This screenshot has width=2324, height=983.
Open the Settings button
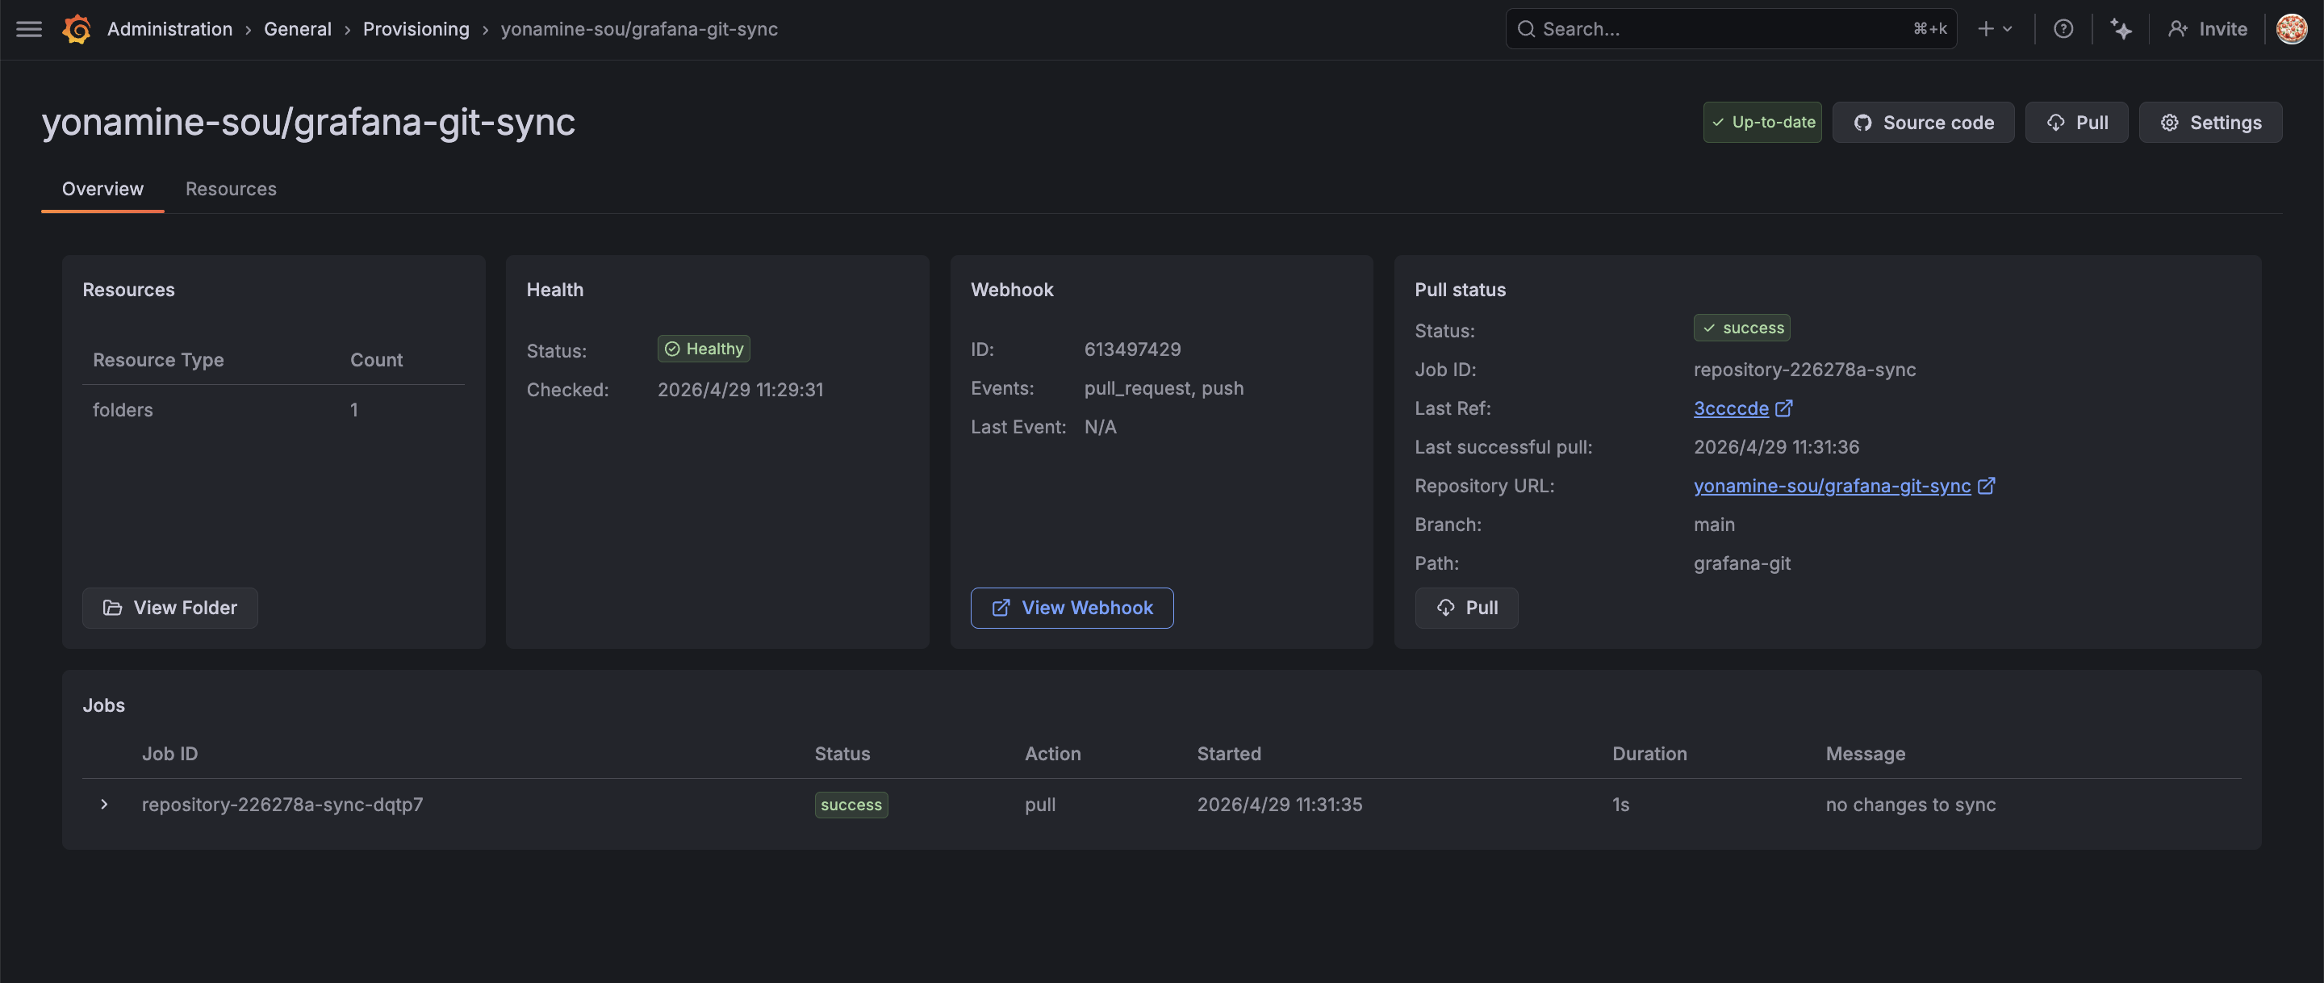coord(2210,122)
